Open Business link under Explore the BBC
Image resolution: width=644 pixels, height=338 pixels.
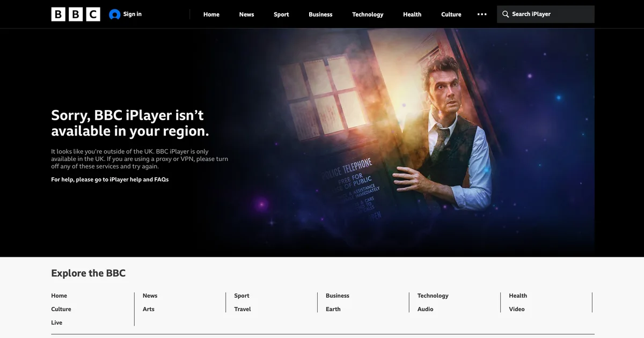click(x=338, y=296)
